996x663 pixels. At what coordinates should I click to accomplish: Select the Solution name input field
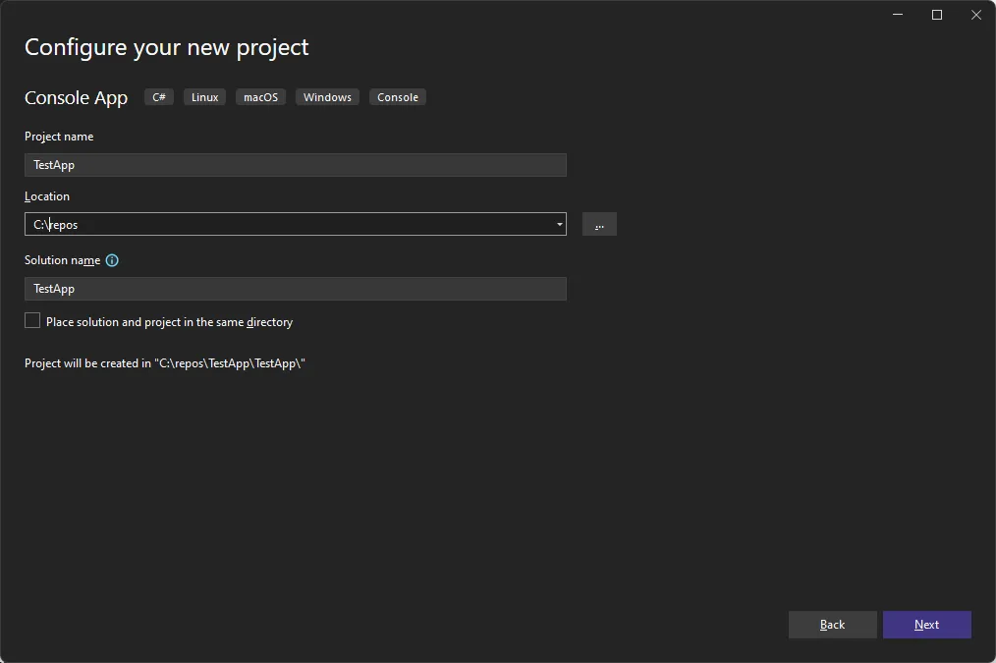pos(295,288)
